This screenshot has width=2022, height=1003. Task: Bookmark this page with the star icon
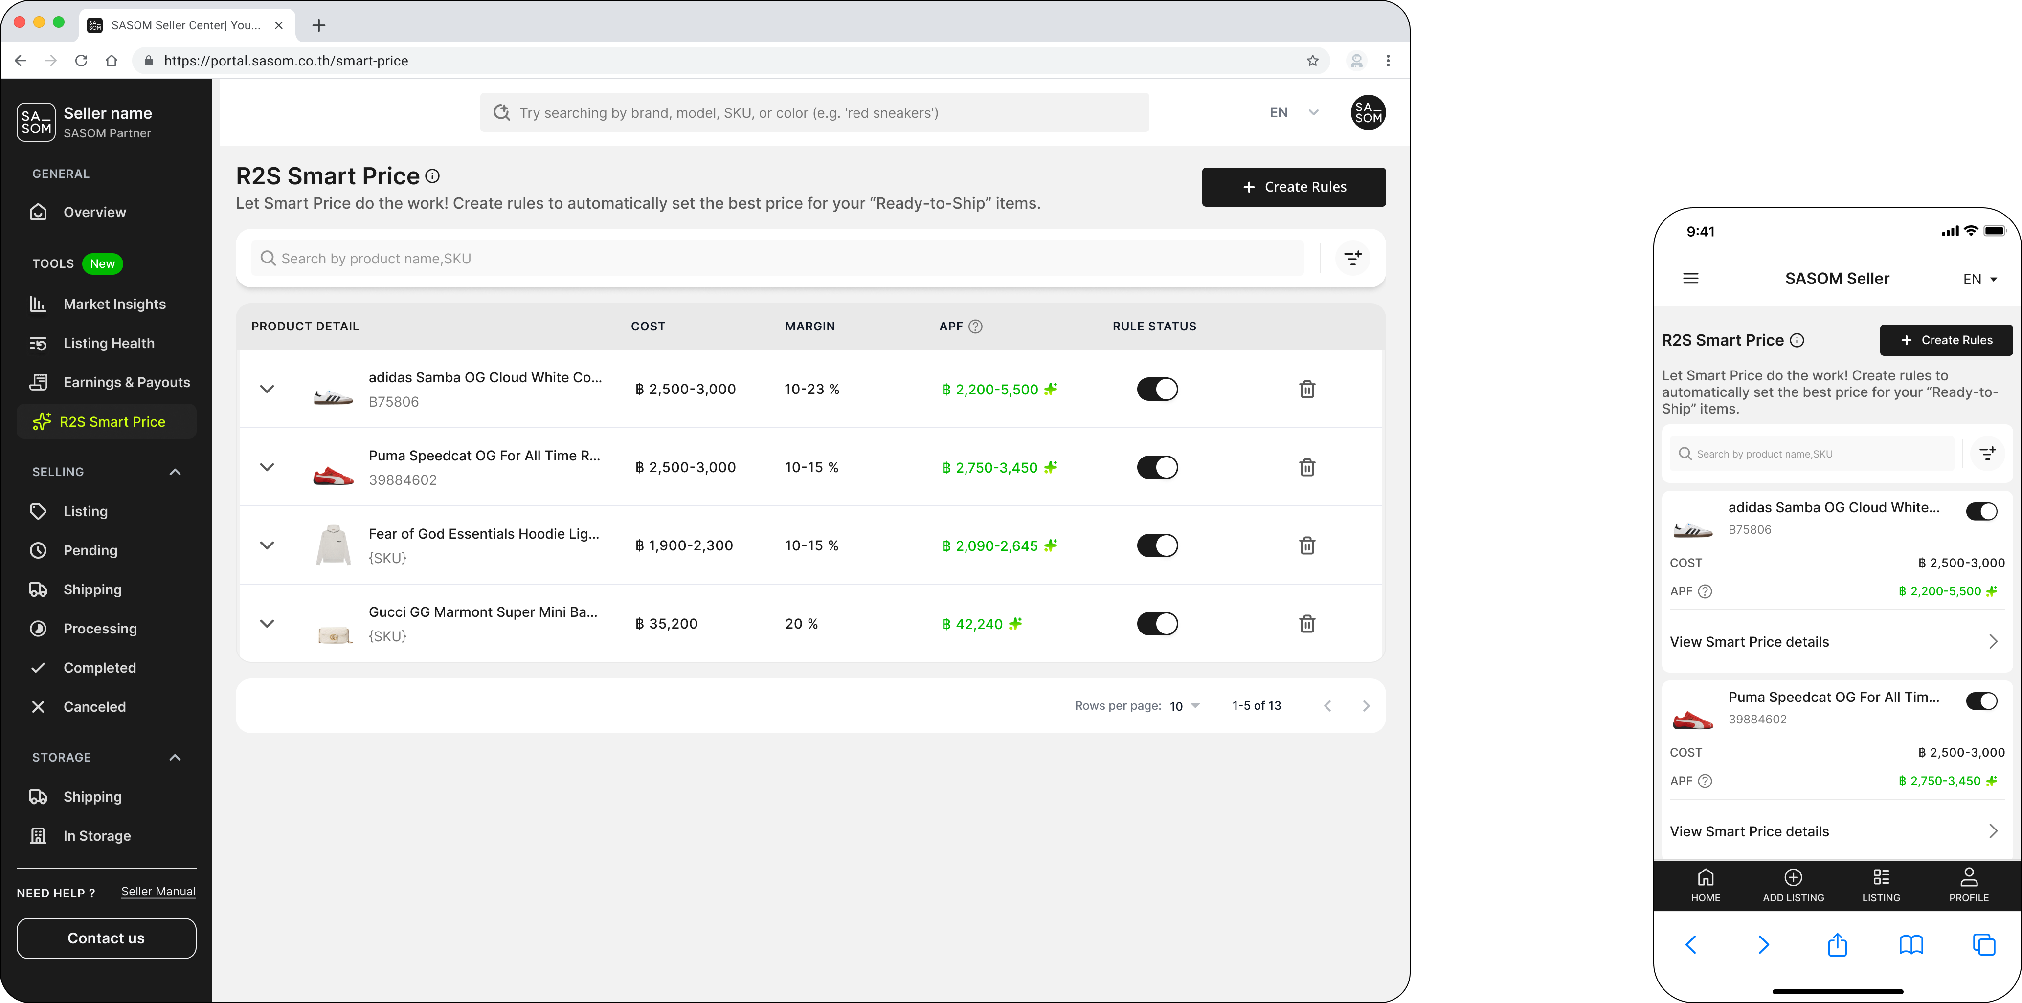[x=1312, y=61]
